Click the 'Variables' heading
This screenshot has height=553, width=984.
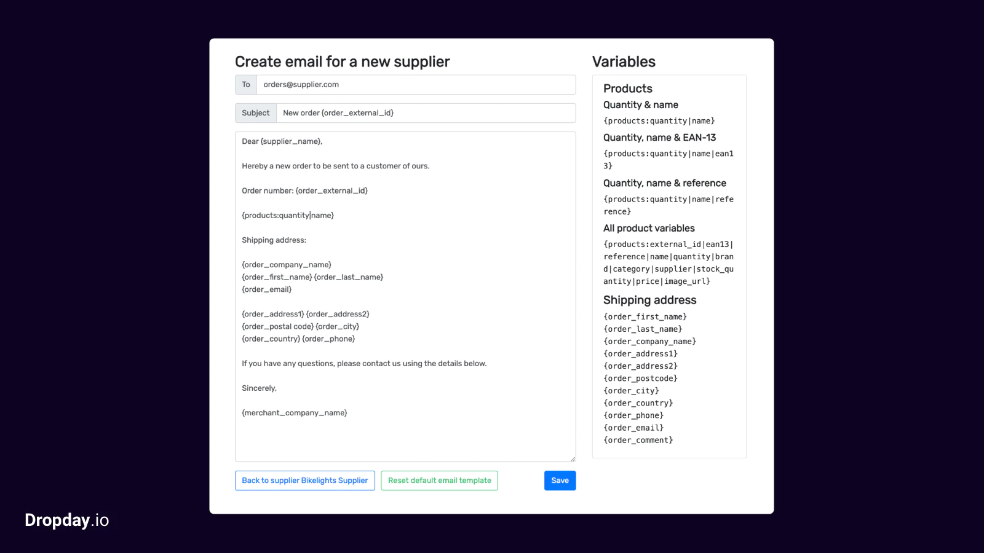[x=624, y=61]
